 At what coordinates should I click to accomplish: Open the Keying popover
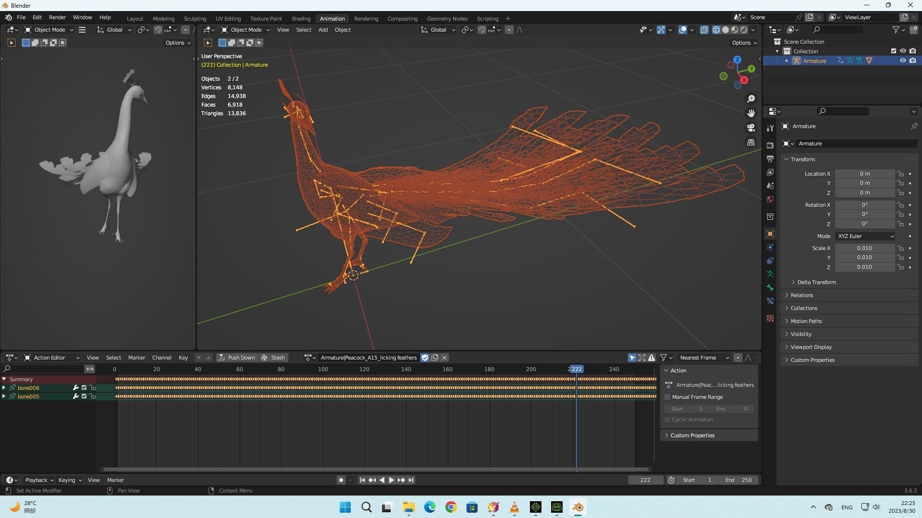click(70, 480)
